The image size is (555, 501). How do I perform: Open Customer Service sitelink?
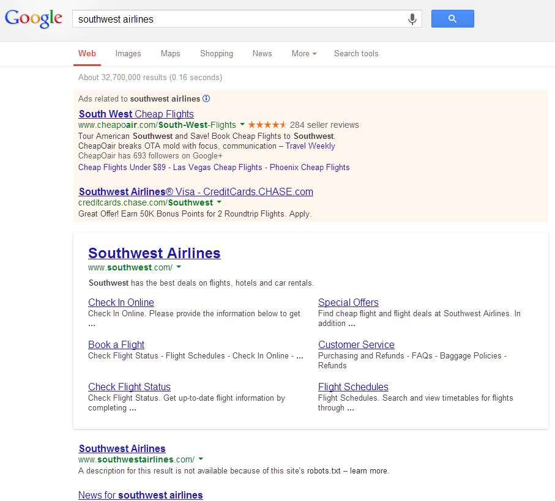click(x=356, y=344)
